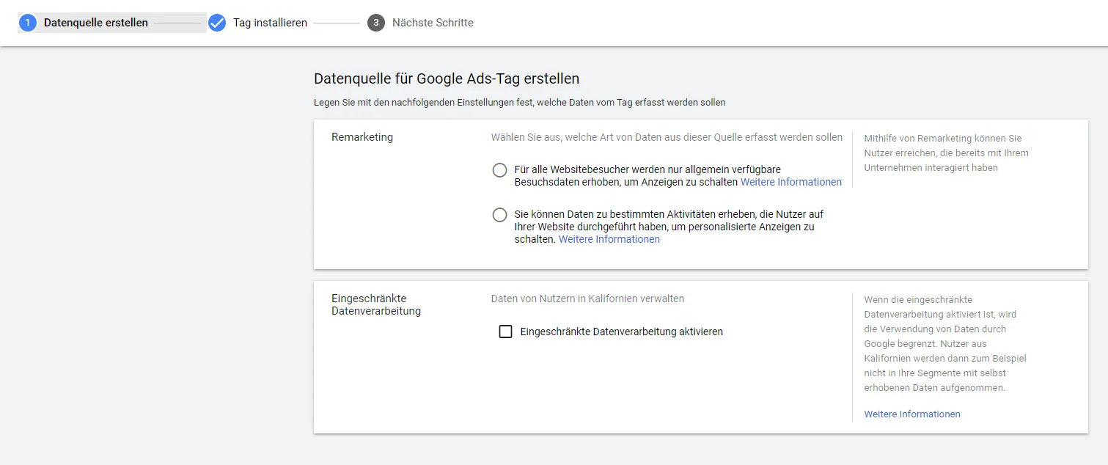Open 'Weitere Informationen' link after 'Anzeigen zu schalten'
This screenshot has height=465, width=1108.
[791, 182]
